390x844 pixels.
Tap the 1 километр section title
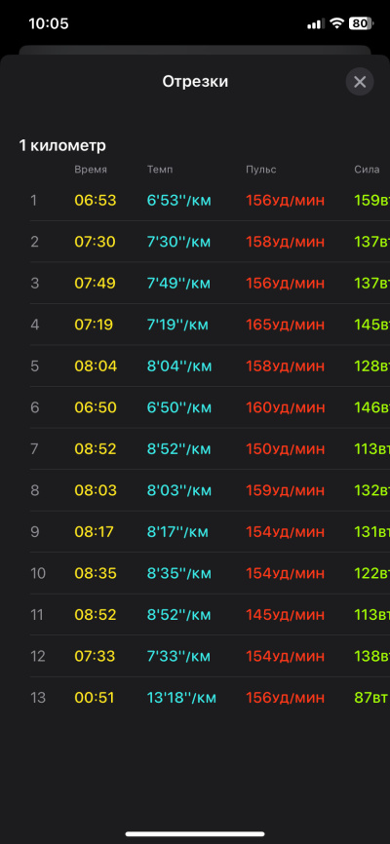[x=62, y=145]
